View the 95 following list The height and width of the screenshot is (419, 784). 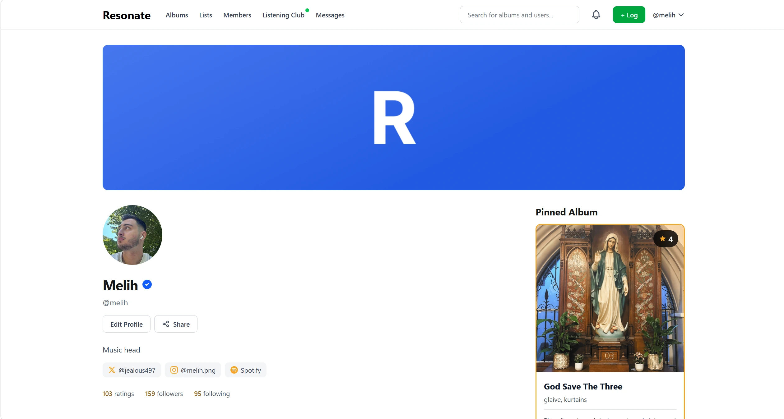pyautogui.click(x=212, y=394)
